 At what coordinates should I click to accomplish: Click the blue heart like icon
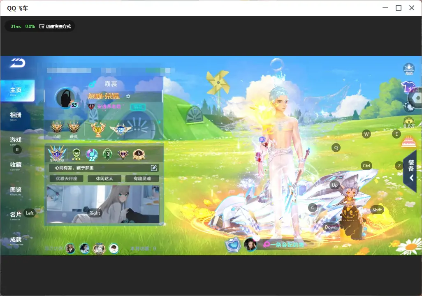(x=233, y=245)
